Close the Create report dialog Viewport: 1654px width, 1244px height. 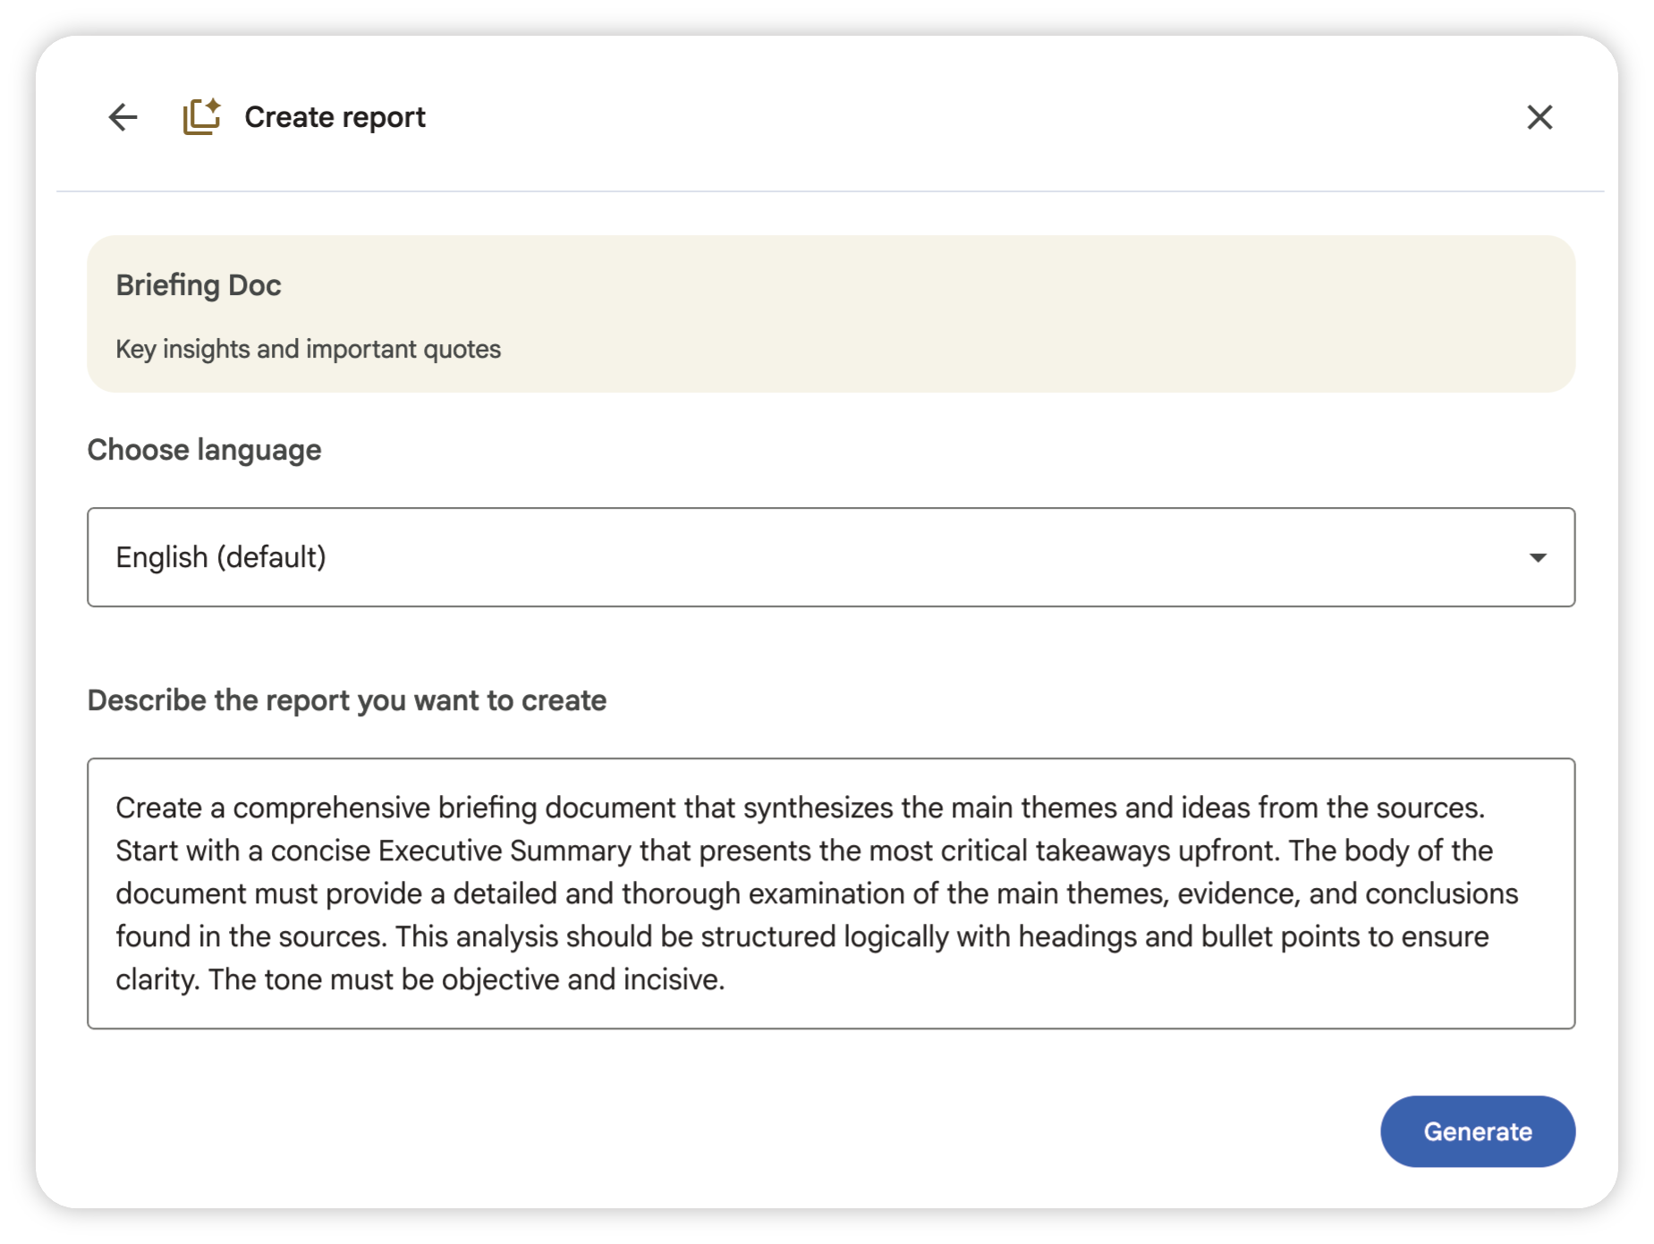tap(1539, 117)
